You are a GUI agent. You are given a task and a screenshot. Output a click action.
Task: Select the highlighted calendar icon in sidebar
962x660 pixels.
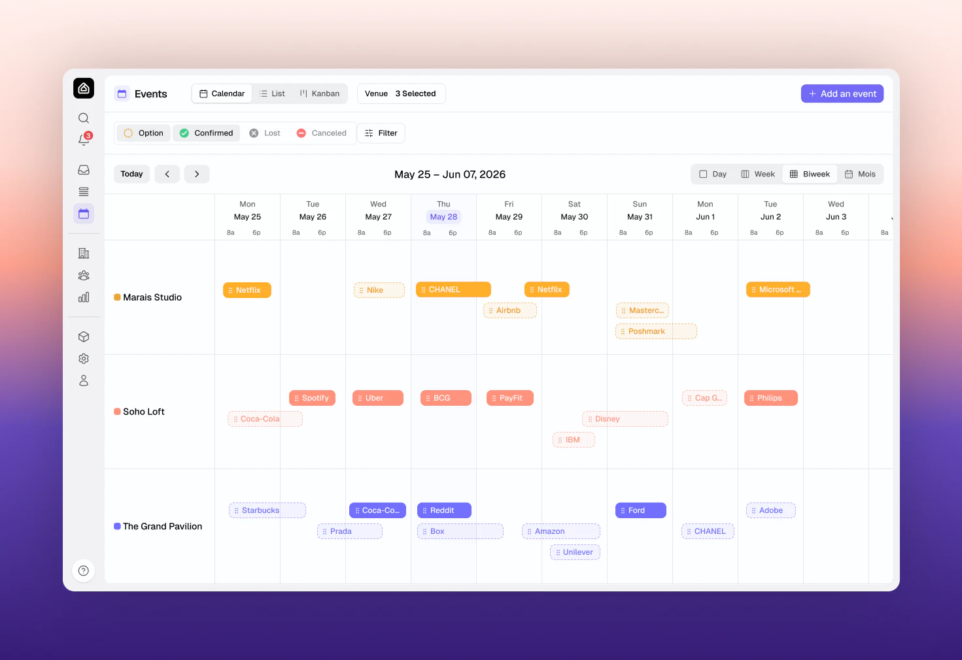click(x=84, y=214)
